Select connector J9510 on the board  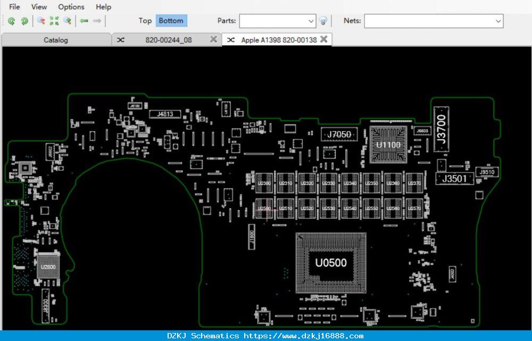pos(487,172)
